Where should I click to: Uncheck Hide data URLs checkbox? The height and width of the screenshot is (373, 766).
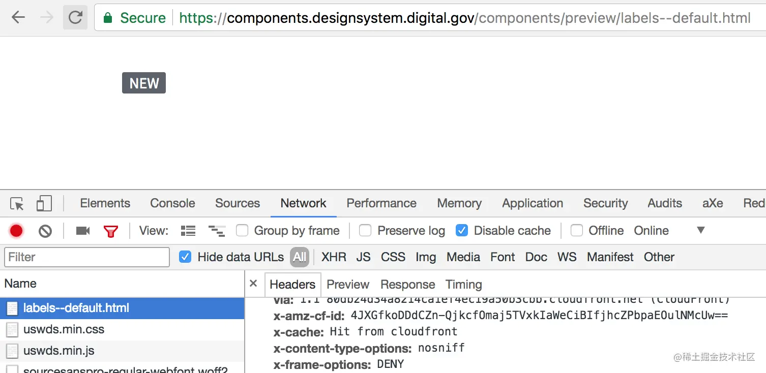click(x=185, y=257)
